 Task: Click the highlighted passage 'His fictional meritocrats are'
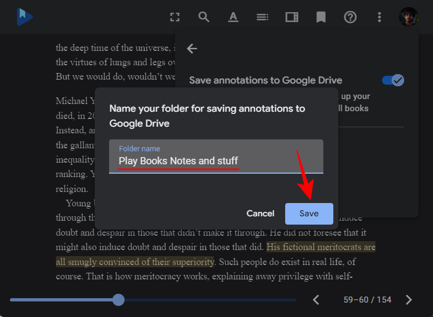click(x=321, y=247)
